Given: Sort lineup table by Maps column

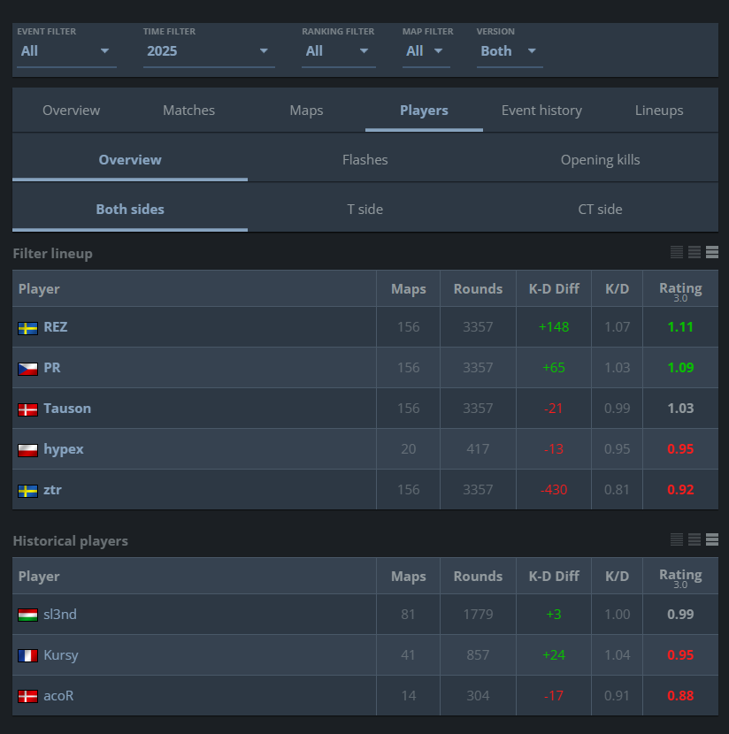Looking at the screenshot, I should (x=408, y=289).
